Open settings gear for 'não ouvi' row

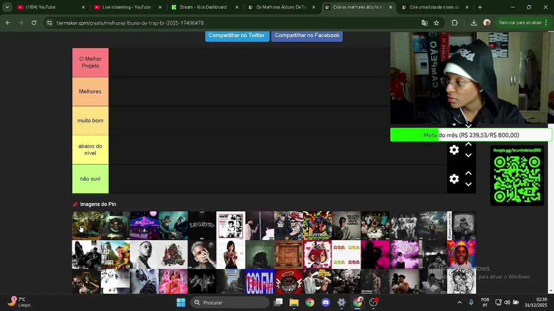(454, 179)
